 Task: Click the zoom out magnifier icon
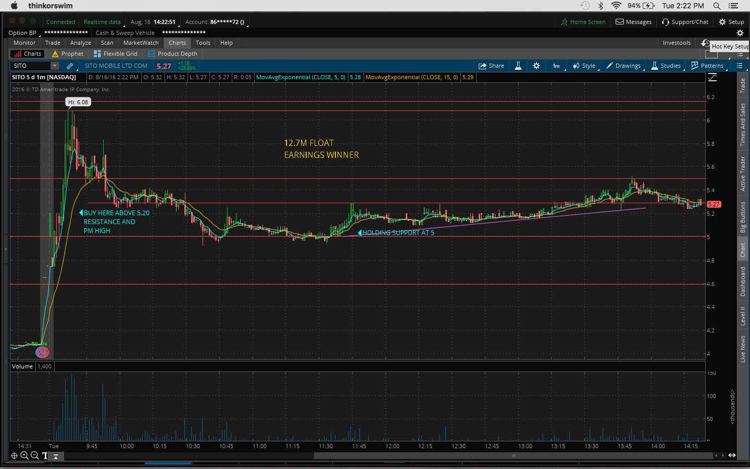[x=34, y=455]
